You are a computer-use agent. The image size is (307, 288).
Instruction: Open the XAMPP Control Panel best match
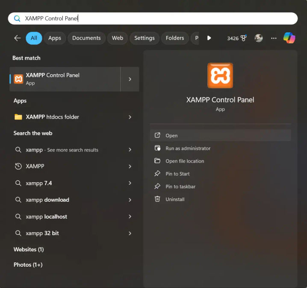[x=65, y=79]
